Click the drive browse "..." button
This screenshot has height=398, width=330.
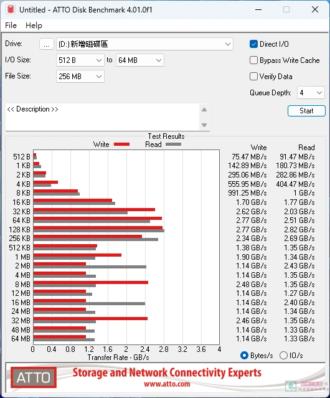click(x=47, y=44)
